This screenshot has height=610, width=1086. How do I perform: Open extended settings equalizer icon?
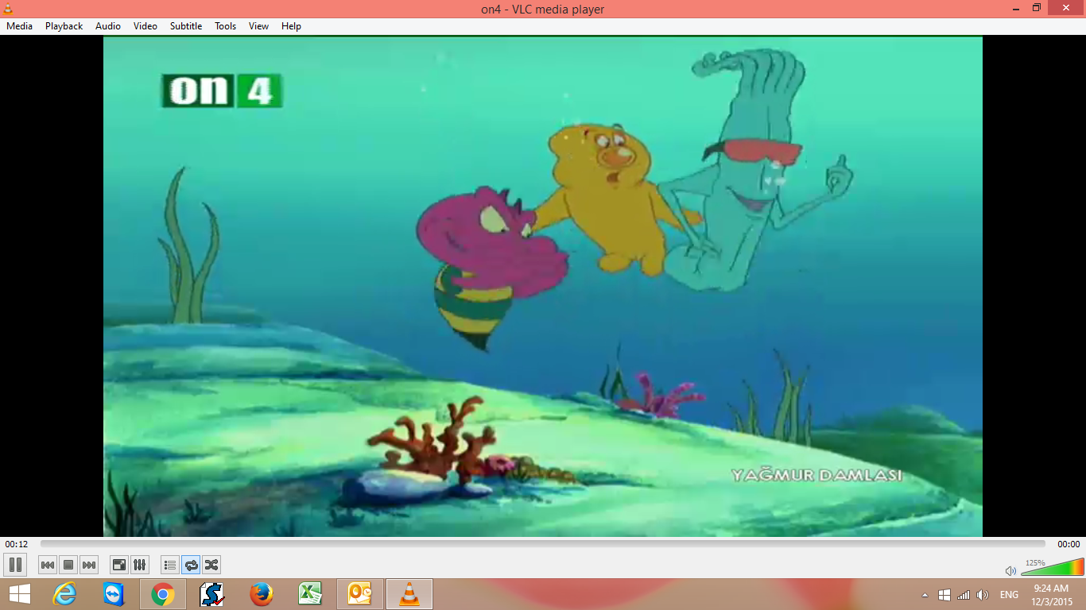[140, 565]
